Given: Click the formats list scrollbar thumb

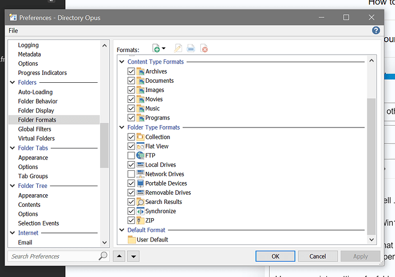Looking at the screenshot, I should [372, 166].
